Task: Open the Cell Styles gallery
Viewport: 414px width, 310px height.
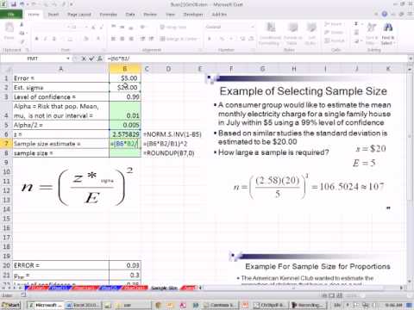Action: (311, 34)
